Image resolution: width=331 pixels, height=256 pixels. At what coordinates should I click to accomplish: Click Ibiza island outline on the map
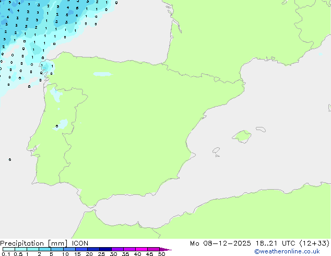coord(216,150)
